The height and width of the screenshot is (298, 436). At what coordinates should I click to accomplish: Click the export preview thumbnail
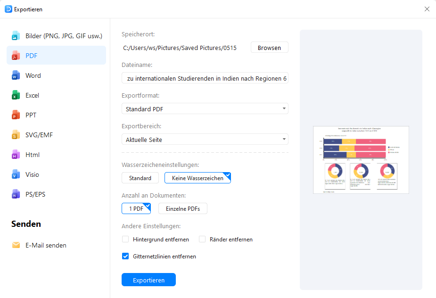point(361,160)
